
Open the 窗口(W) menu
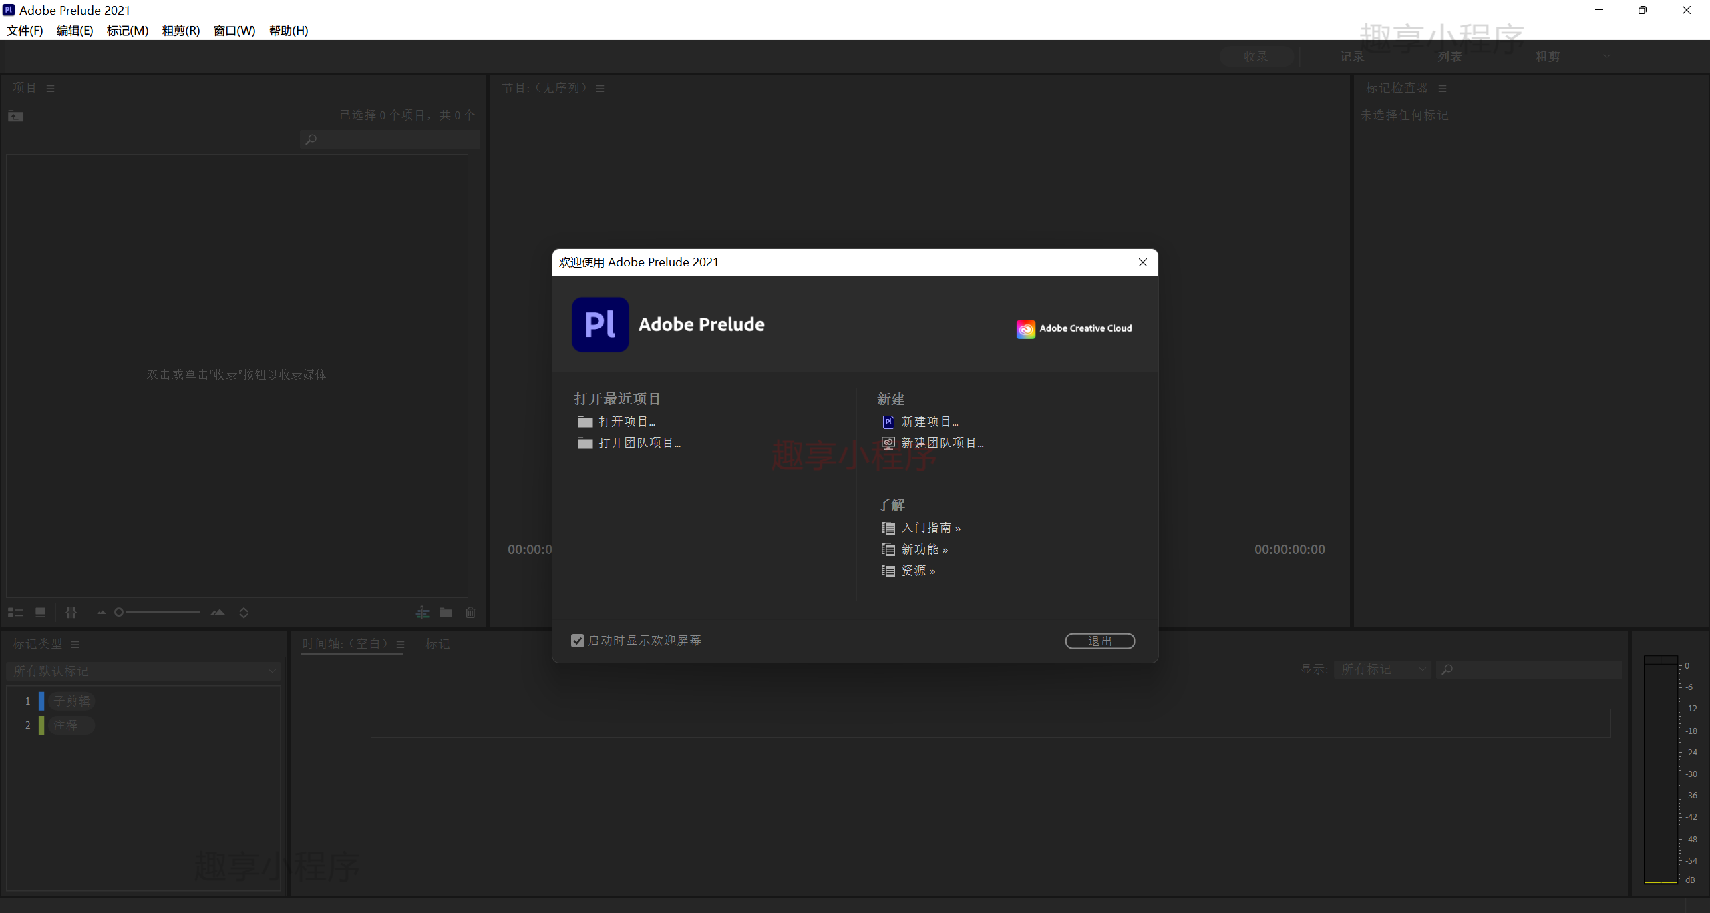point(234,31)
